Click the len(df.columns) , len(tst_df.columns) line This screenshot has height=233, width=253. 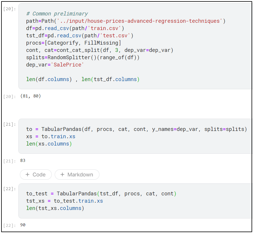(x=83, y=79)
